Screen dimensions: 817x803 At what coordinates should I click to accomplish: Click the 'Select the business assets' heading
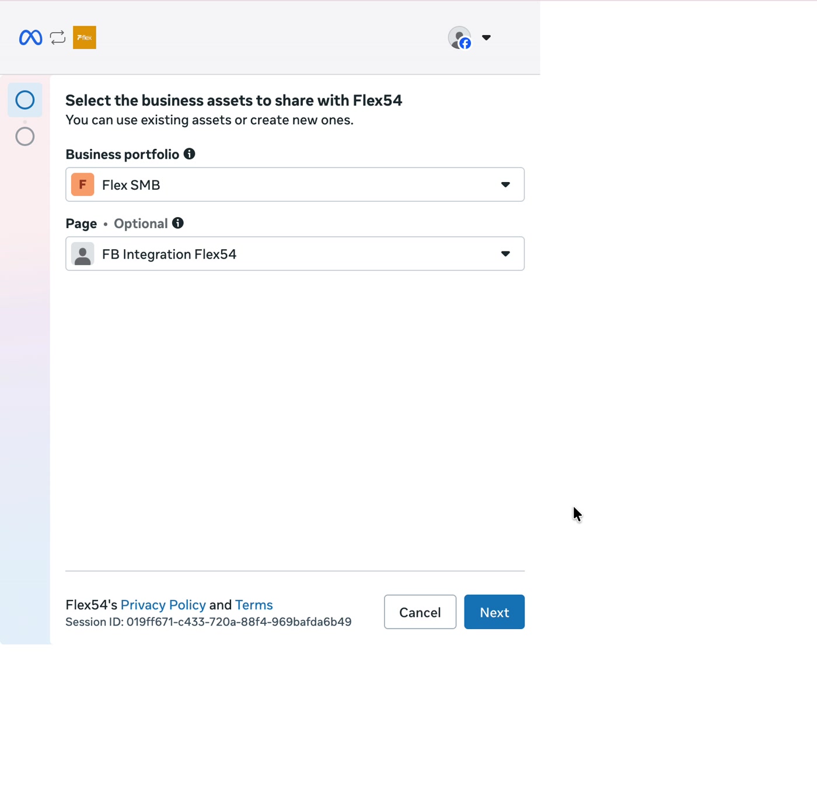[233, 100]
